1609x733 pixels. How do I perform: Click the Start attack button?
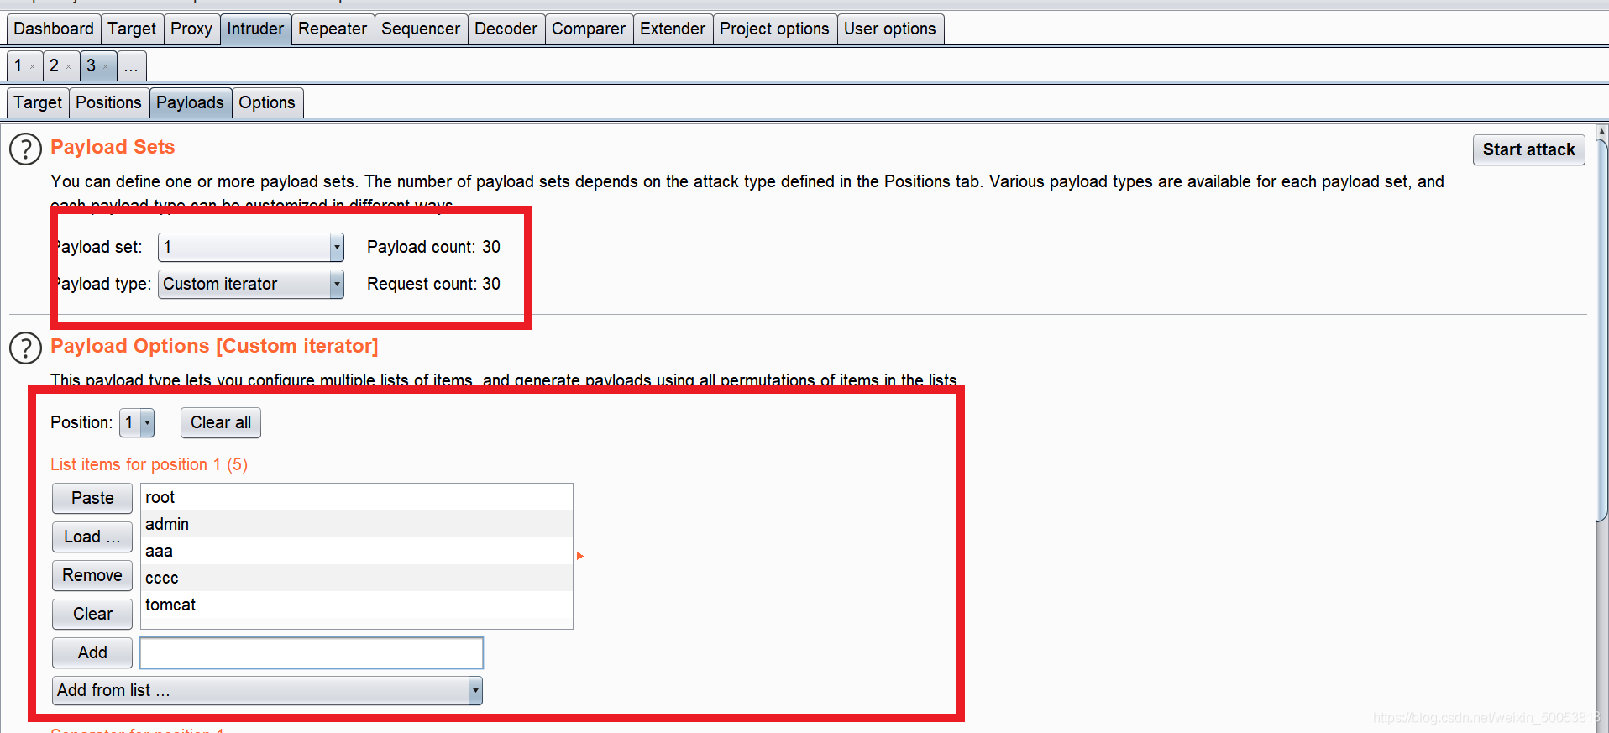[x=1528, y=149]
